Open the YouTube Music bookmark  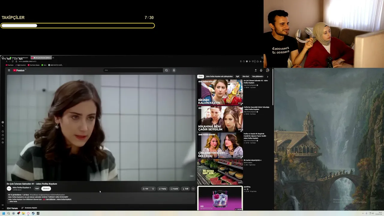(x=34, y=65)
